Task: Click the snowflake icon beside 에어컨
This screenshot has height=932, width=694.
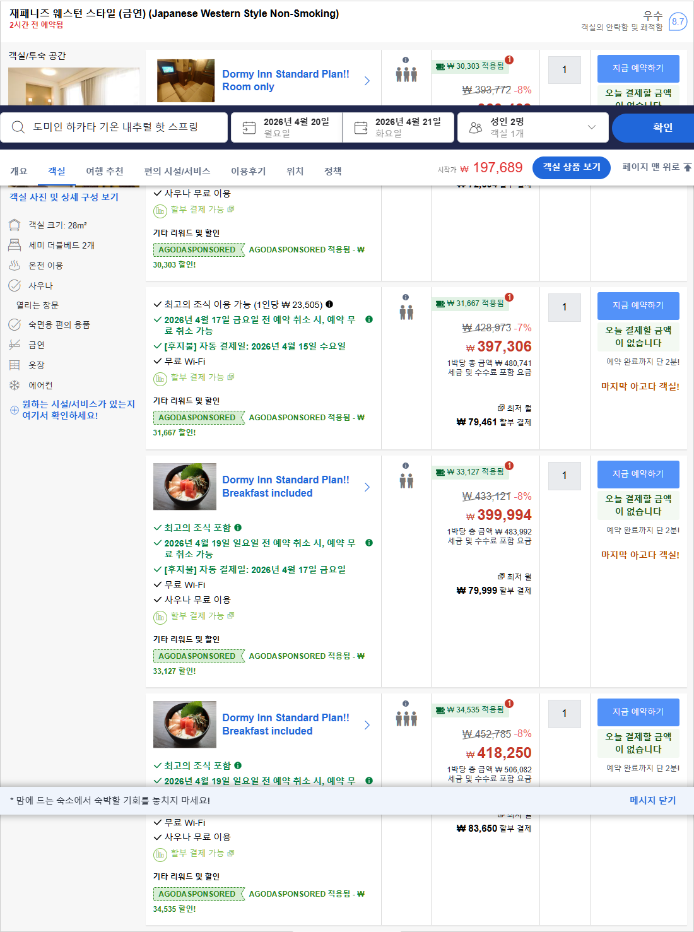Action: (14, 385)
